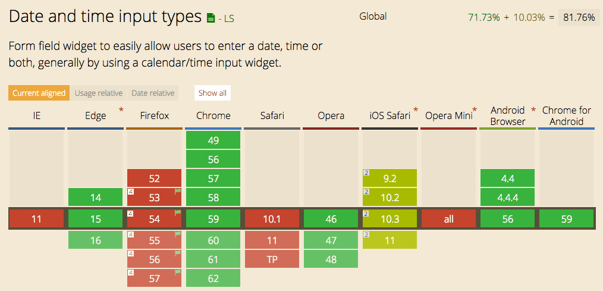Select the Chrome 59 support cell
This screenshot has width=603, height=291.
pyautogui.click(x=213, y=219)
